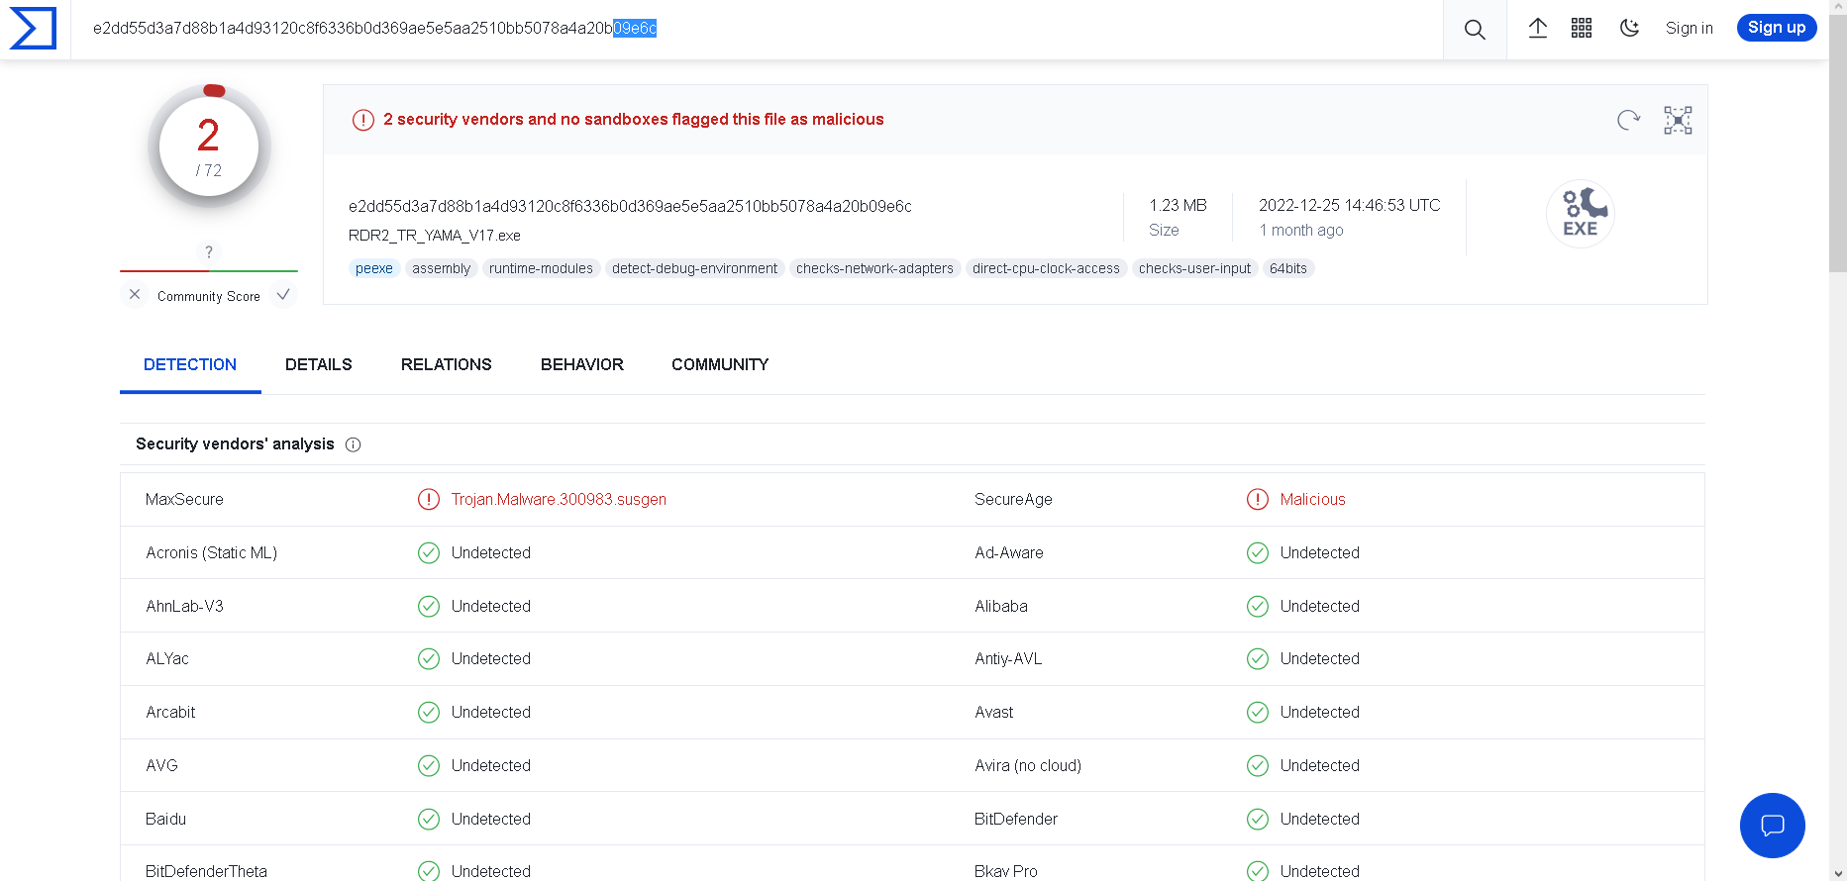Open the apps grid menu icon
Screen dimensions: 1847x881
(x=1582, y=28)
